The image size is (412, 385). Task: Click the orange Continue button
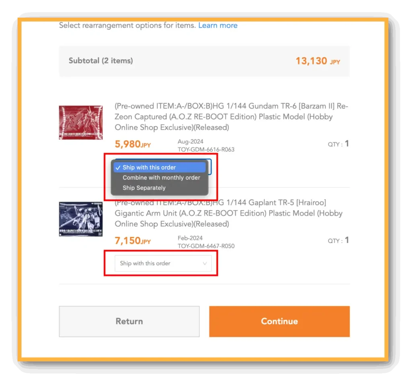[x=279, y=321]
